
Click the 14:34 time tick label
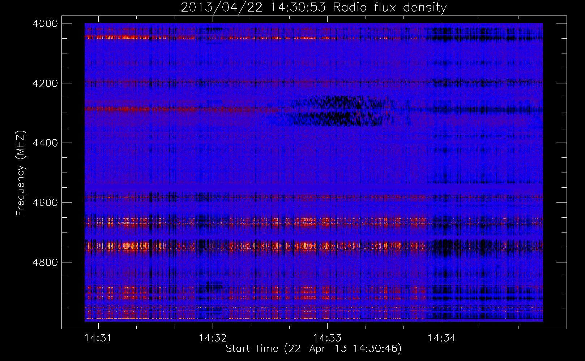(x=442, y=338)
